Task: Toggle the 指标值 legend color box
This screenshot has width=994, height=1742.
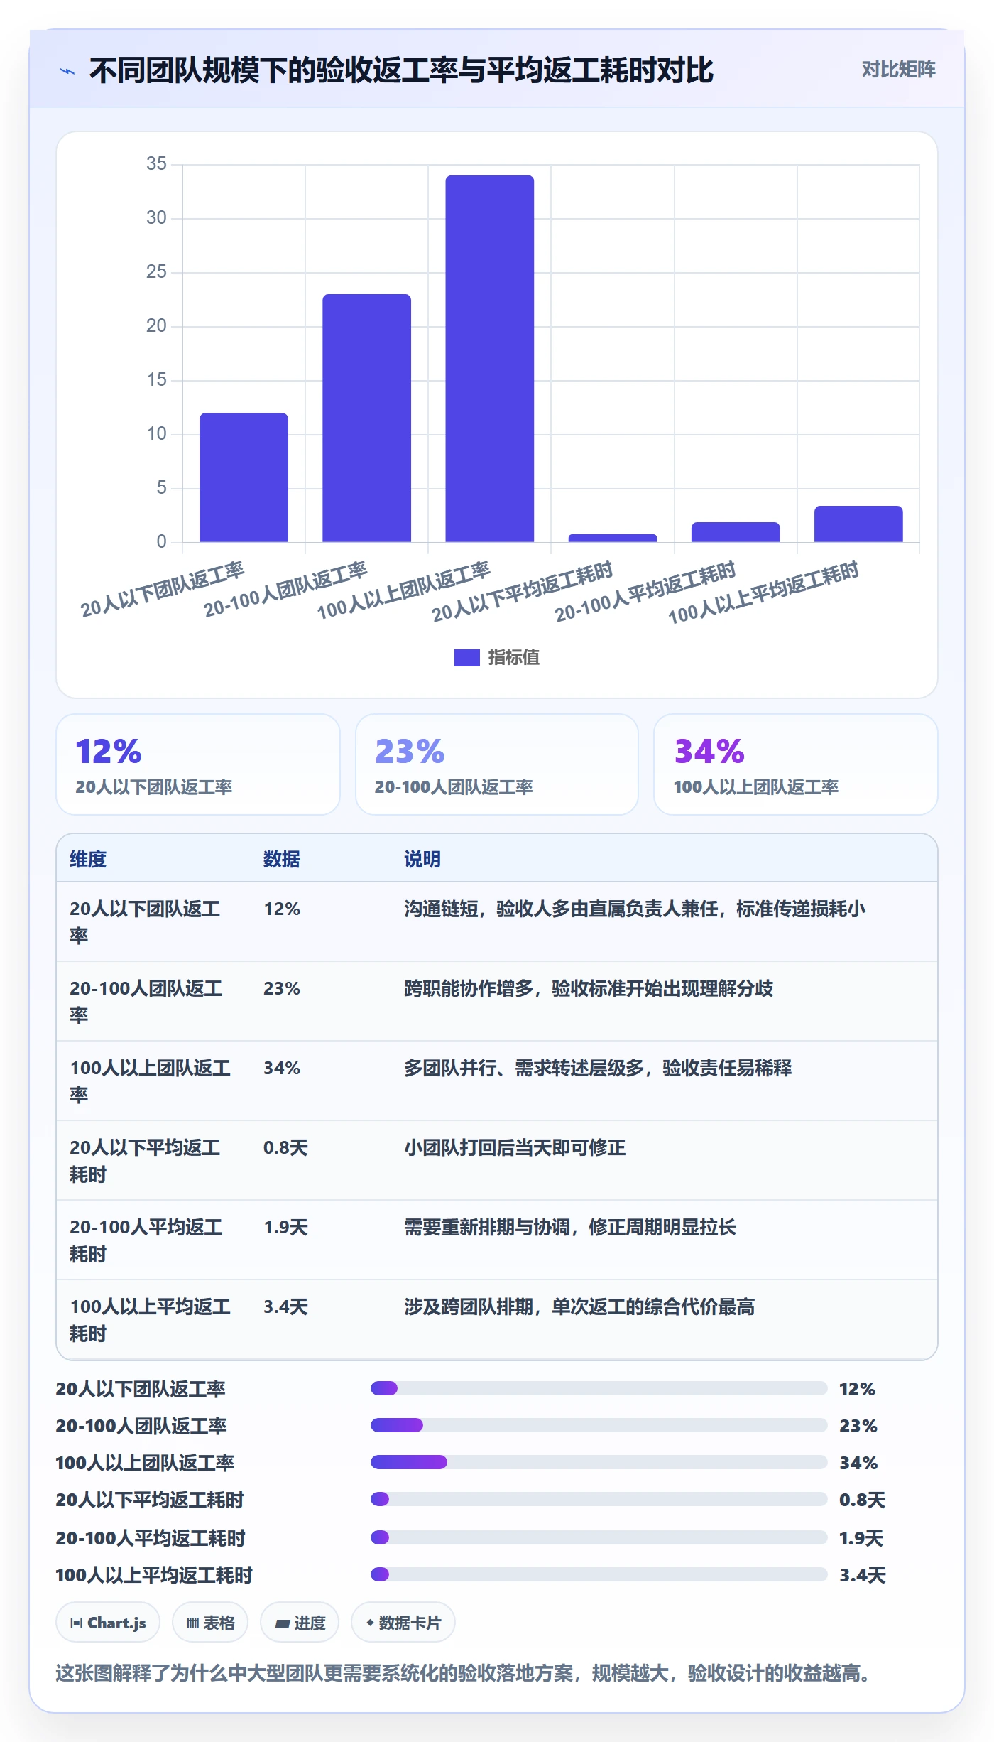Action: tap(466, 658)
